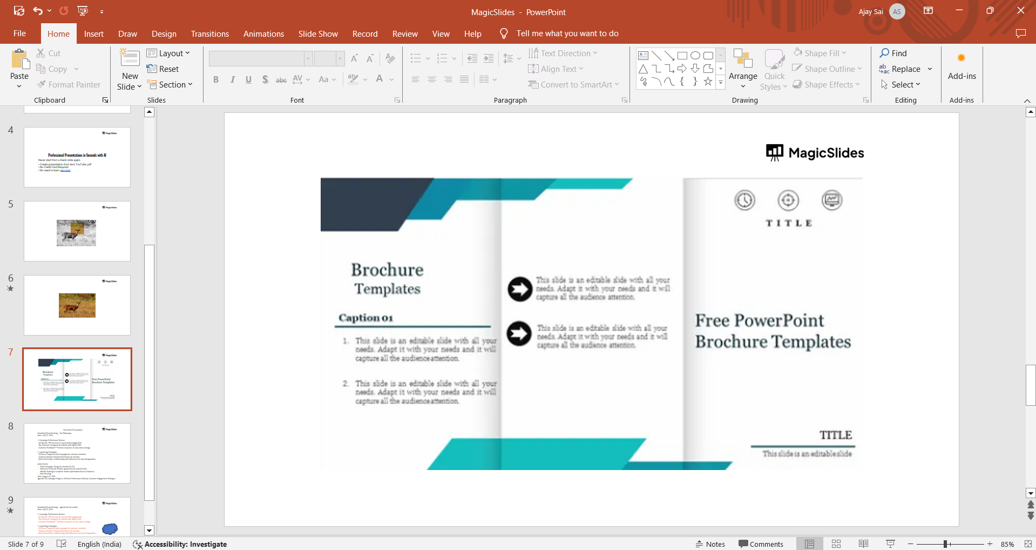This screenshot has width=1036, height=550.
Task: Switch to Slide Sorter view
Action: 836,544
